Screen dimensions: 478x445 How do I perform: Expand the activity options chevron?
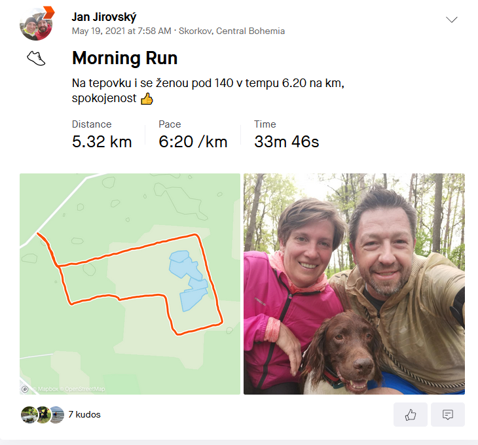coord(451,20)
